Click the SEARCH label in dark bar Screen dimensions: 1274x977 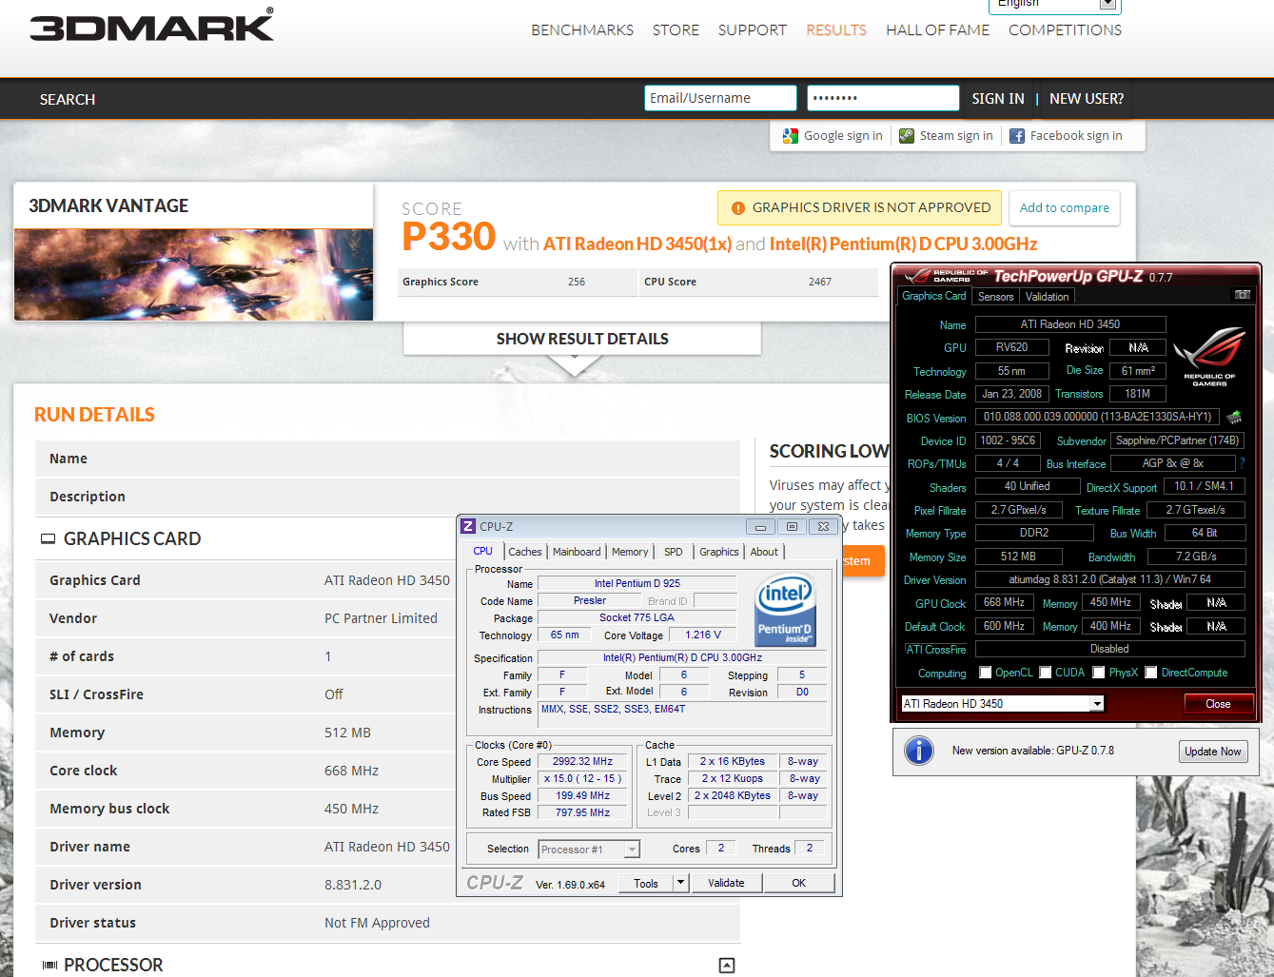click(68, 100)
